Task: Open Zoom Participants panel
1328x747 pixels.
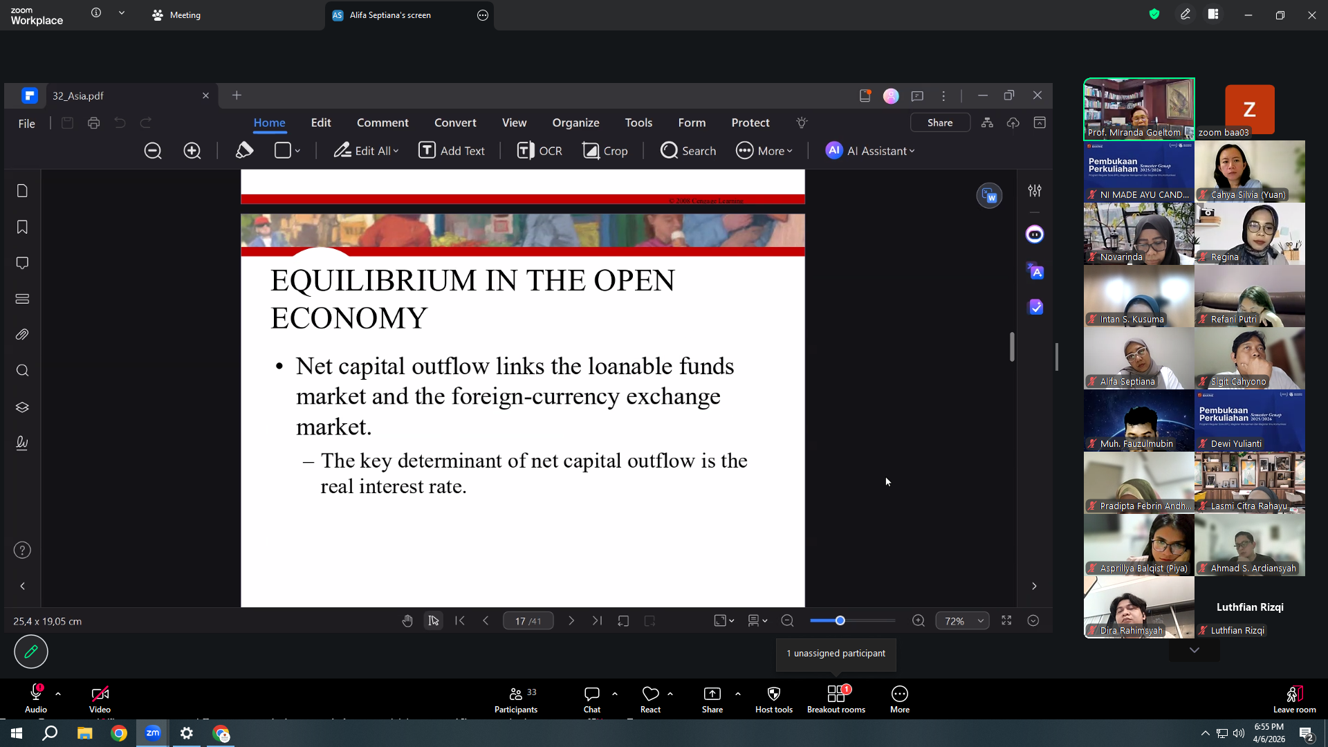Action: [516, 699]
